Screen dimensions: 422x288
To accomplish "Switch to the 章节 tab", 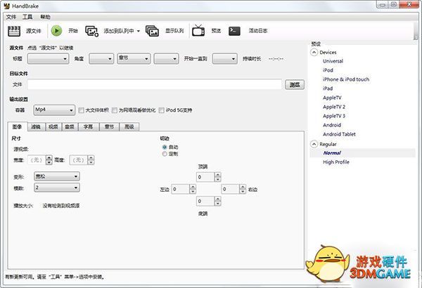I will [x=109, y=127].
